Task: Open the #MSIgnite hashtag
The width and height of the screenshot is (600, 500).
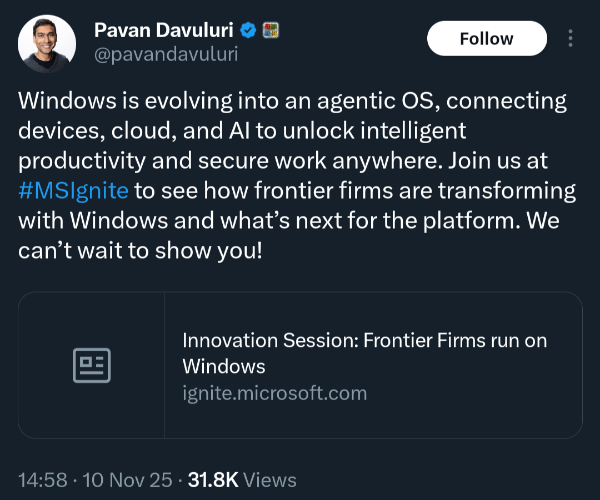Action: (x=73, y=190)
